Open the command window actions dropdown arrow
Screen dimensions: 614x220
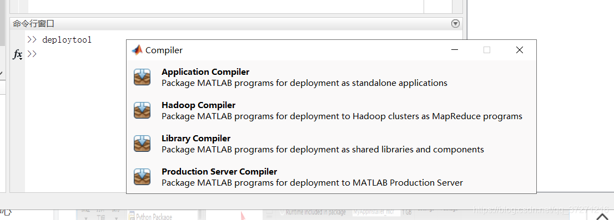455,24
